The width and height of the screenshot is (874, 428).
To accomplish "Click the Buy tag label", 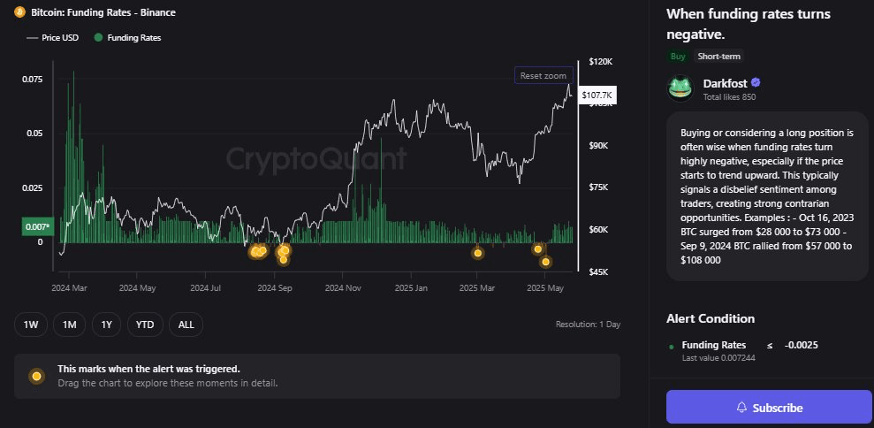I will point(678,57).
